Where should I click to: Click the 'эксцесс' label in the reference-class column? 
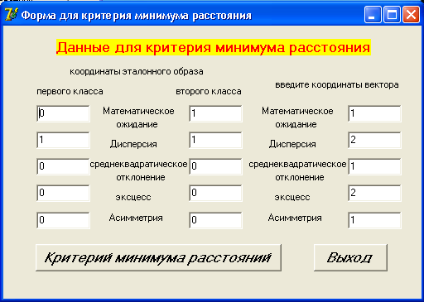pyautogui.click(x=133, y=197)
